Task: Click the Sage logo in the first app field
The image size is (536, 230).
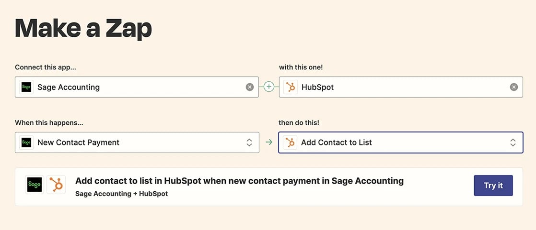Action: coord(26,87)
